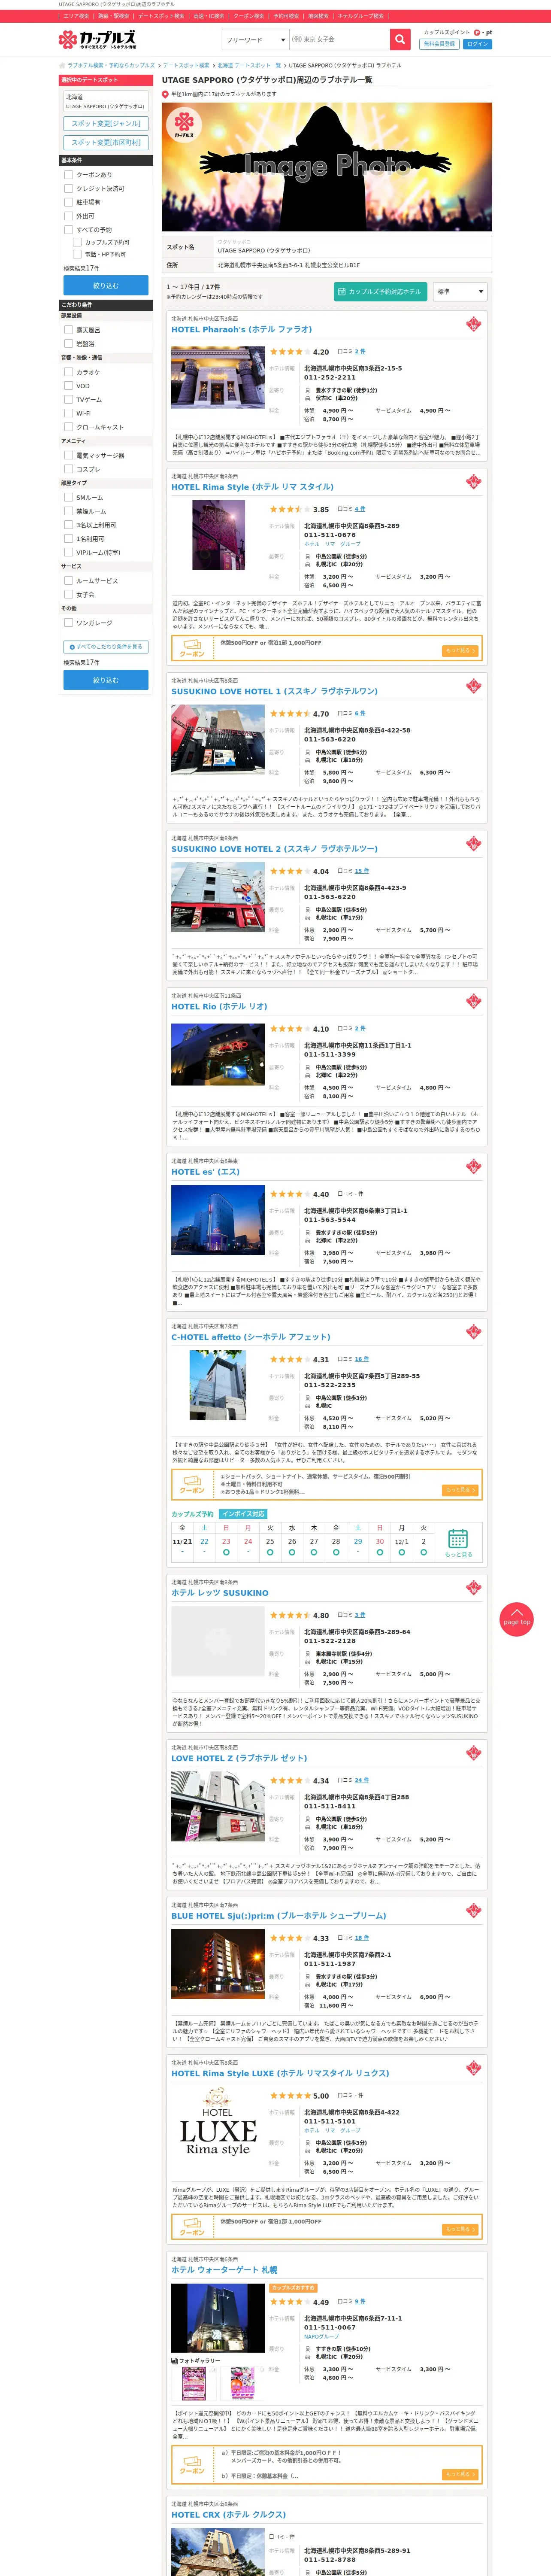The width and height of the screenshot is (551, 2576).
Task: Click the badge icon on SUSUKINO LOVE HOTEL 2
Action: [474, 844]
